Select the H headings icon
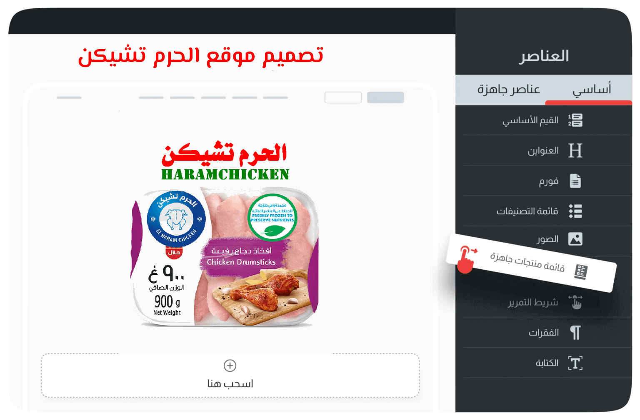Image resolution: width=640 pixels, height=420 pixels. click(575, 150)
